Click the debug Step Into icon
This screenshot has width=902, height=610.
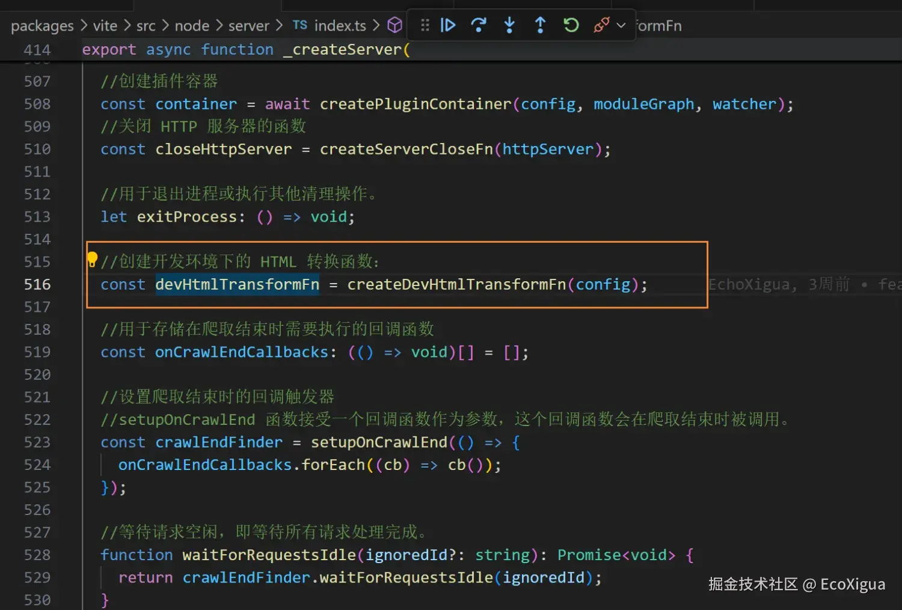coord(509,25)
